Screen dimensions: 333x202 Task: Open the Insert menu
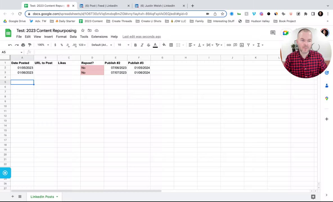point(48,37)
